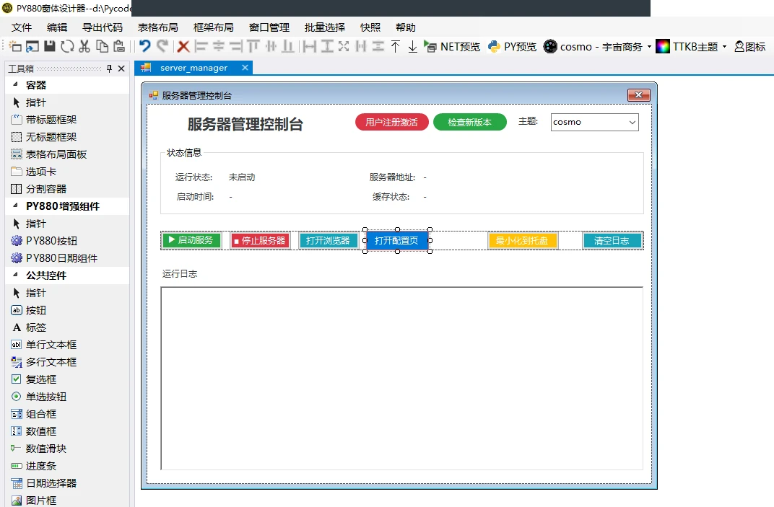The width and height of the screenshot is (774, 507).
Task: Click the align bottom edges icon
Action: [288, 46]
